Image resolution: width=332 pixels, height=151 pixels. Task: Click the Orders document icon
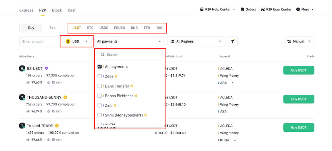(x=242, y=9)
